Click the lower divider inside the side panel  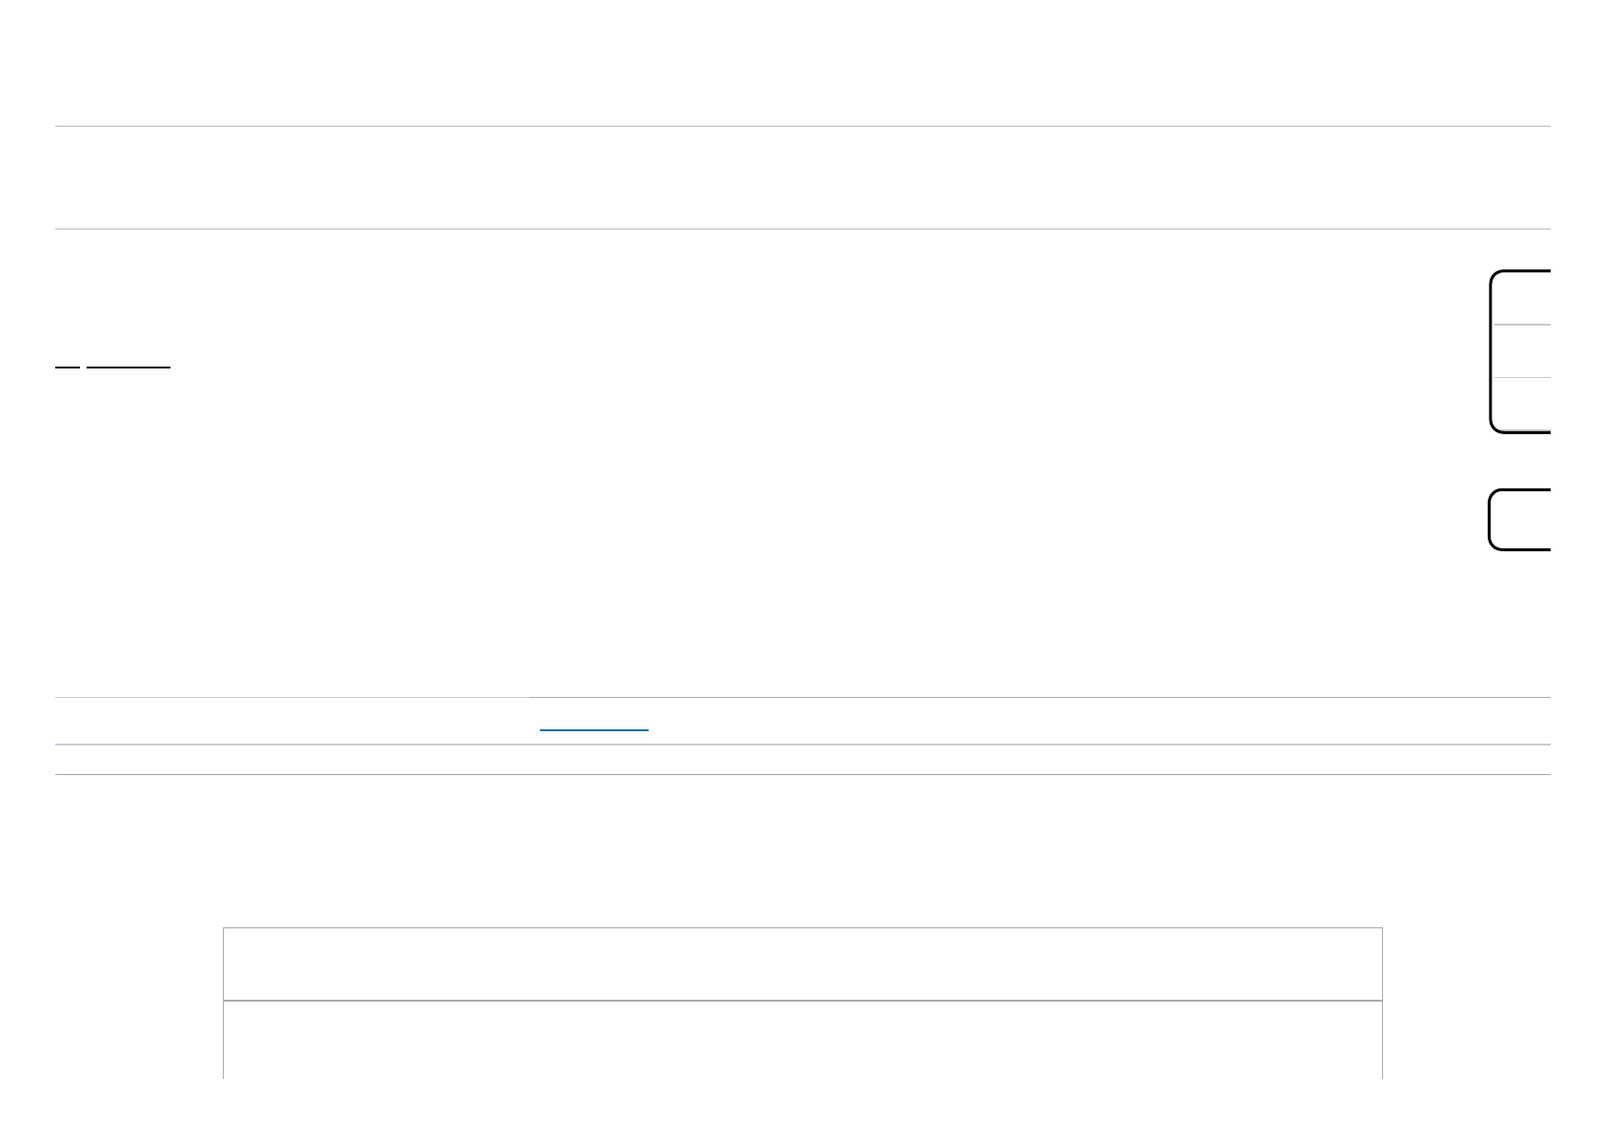(1522, 378)
